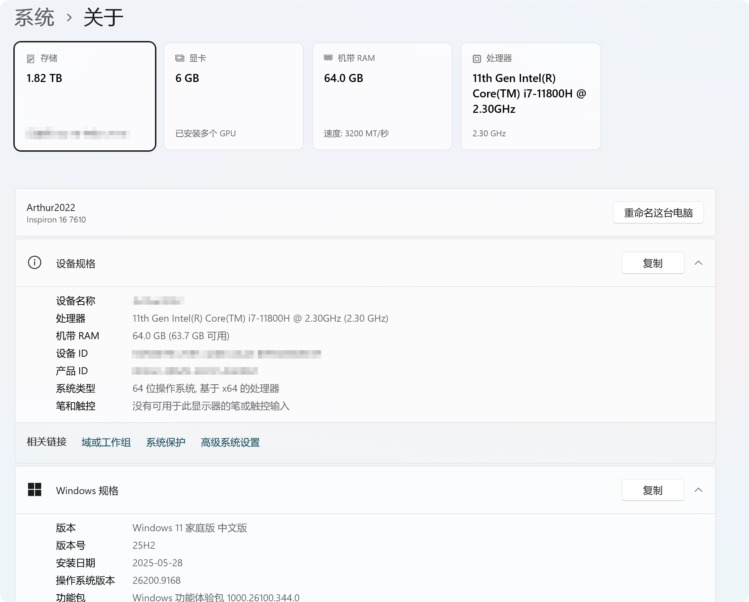Click the 关于 breadcrumb title
The width and height of the screenshot is (749, 602).
point(103,18)
